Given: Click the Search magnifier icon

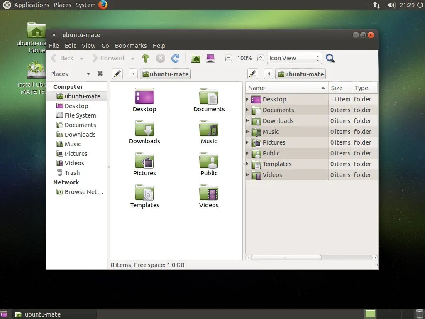Looking at the screenshot, I should [330, 58].
